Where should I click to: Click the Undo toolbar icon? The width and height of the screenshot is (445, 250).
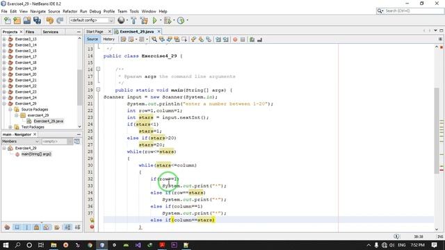click(x=50, y=20)
